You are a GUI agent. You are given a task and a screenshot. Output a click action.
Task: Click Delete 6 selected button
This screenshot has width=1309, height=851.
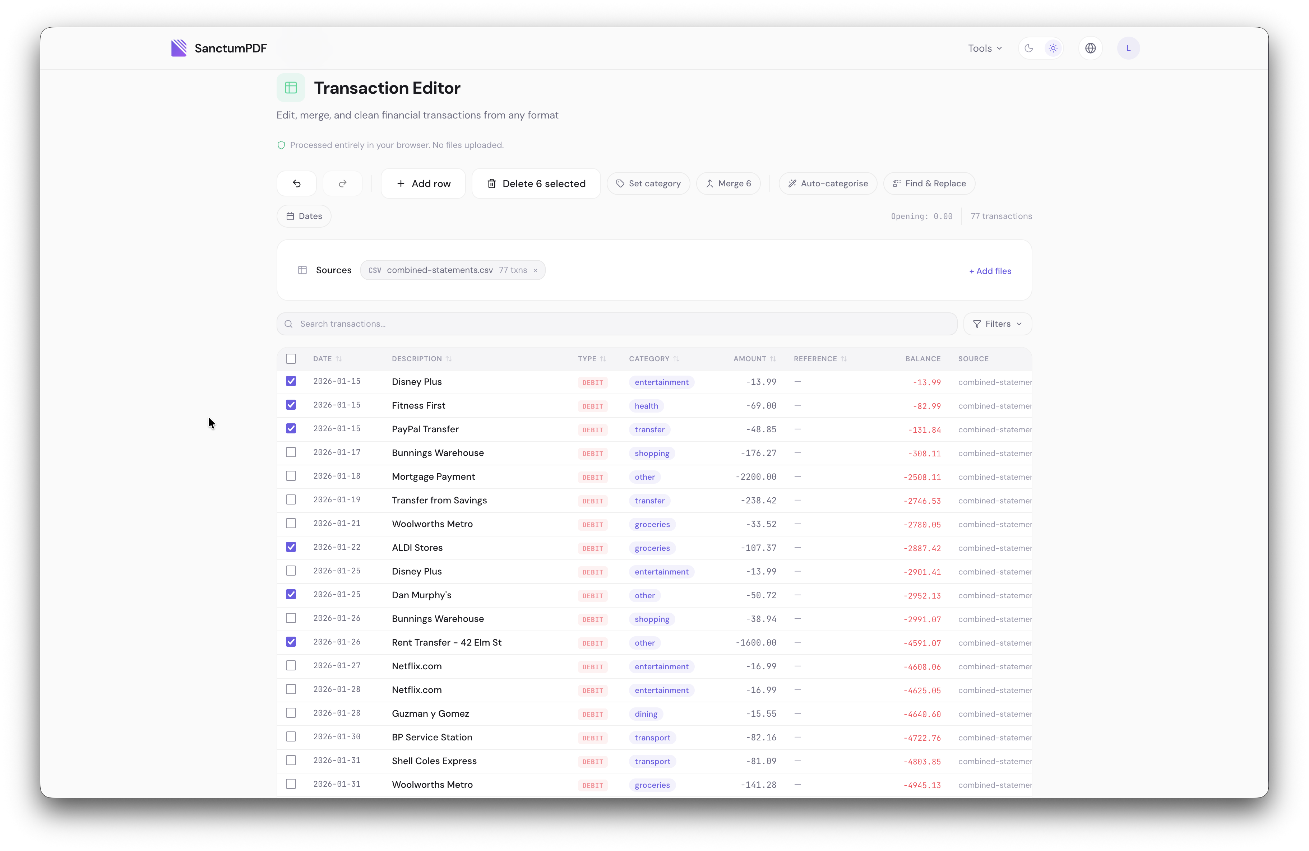coord(536,183)
